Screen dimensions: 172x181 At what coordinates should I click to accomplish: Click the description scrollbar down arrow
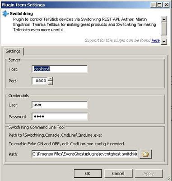click(164, 42)
